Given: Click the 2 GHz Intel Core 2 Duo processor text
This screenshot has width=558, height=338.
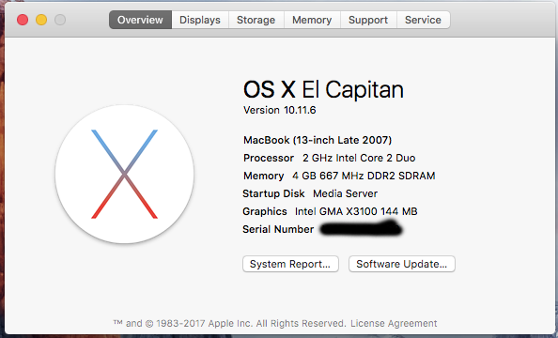Looking at the screenshot, I should pos(359,158).
